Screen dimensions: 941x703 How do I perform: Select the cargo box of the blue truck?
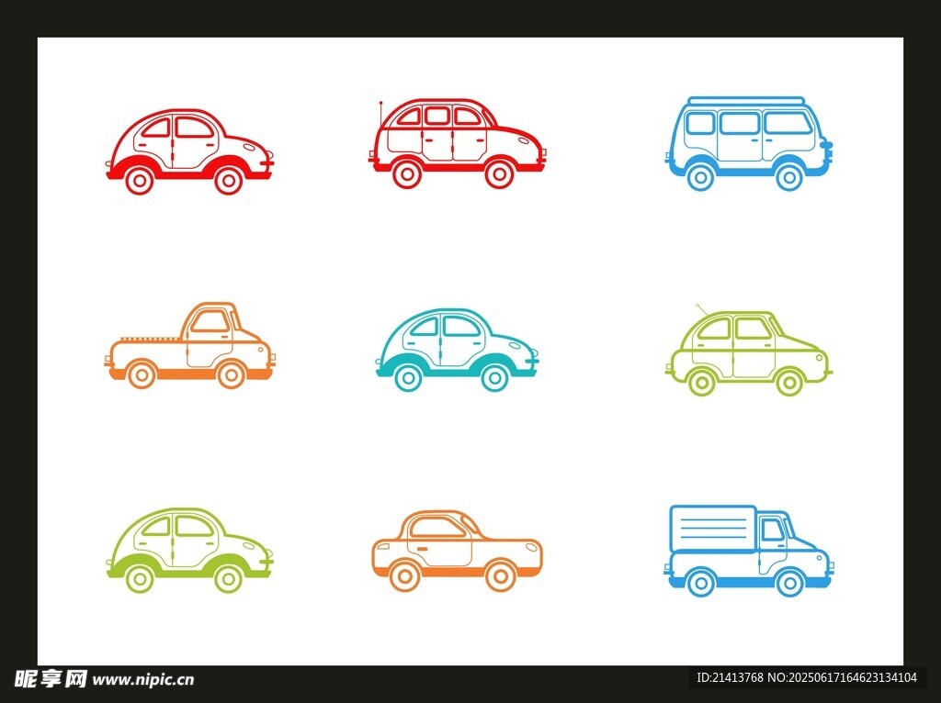pyautogui.click(x=712, y=529)
